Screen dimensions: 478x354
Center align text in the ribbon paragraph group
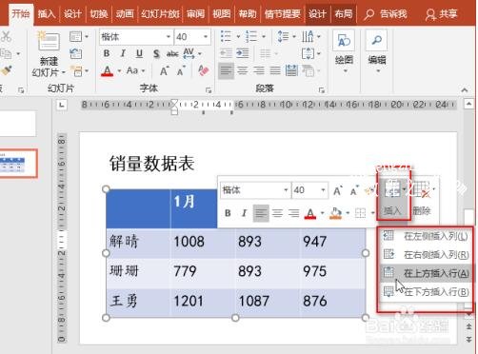(243, 70)
